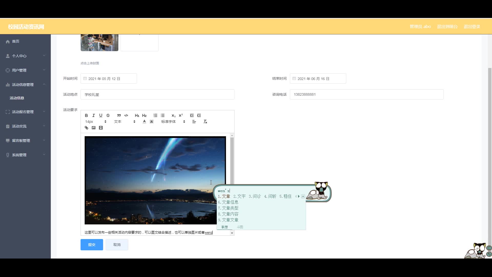
Task: Click the editor scroll-down arrow
Action: tap(232, 233)
